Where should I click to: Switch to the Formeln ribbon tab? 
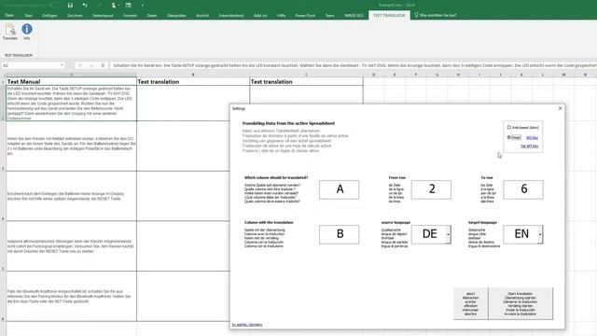[x=131, y=15]
